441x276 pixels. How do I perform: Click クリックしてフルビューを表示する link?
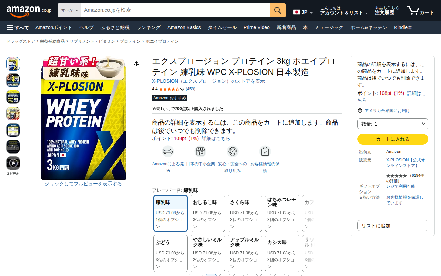click(x=83, y=184)
